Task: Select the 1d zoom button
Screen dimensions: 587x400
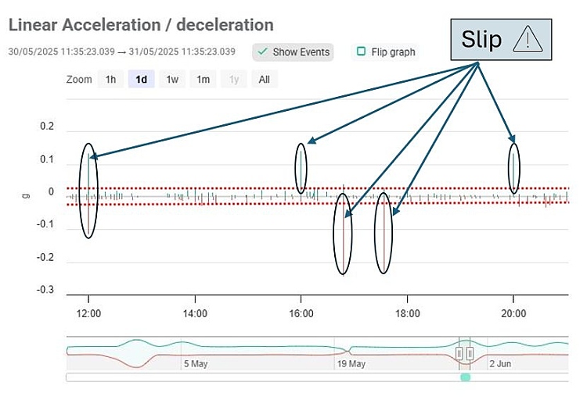Action: (141, 79)
